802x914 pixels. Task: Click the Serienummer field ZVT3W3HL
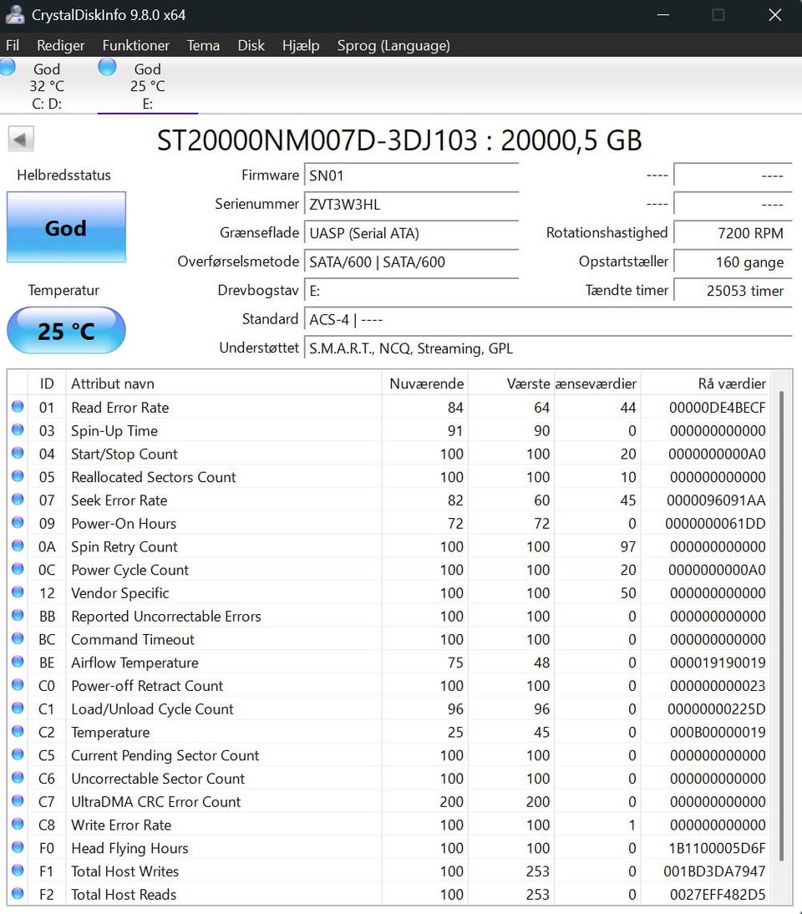[x=410, y=205]
